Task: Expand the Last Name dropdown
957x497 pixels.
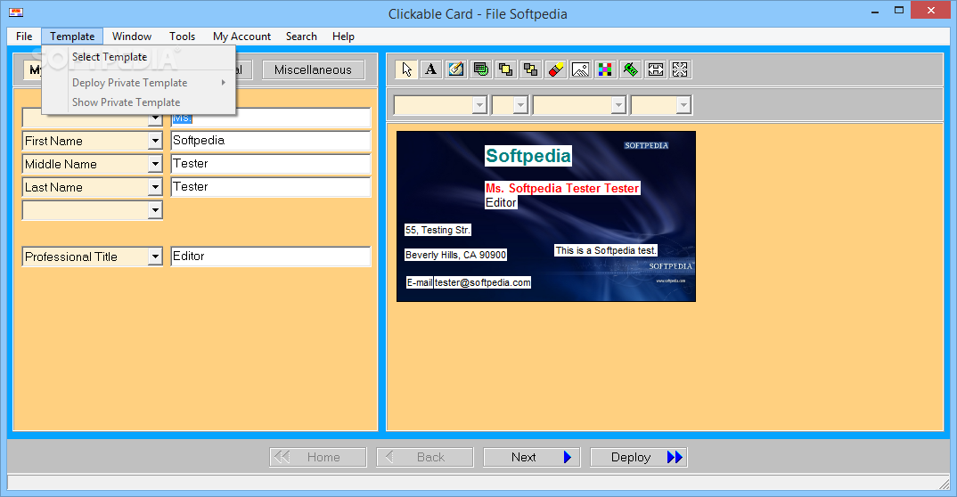Action: point(155,187)
